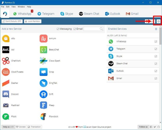Click the trash icon in Enabled Services
This screenshot has height=130, width=162.
(156, 29)
